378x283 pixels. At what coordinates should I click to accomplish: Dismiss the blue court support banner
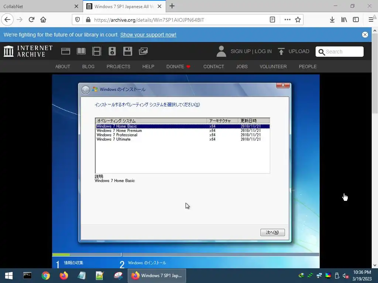[365, 35]
